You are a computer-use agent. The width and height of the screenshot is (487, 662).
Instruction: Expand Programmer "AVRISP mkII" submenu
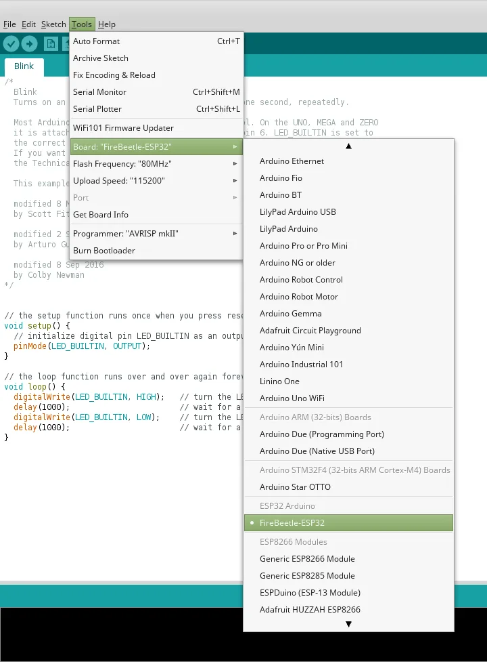[x=156, y=234]
